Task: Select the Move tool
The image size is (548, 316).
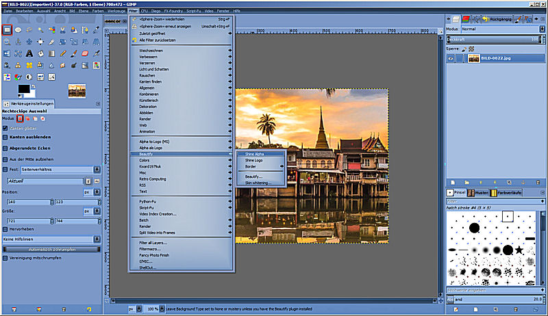Action: [x=29, y=42]
